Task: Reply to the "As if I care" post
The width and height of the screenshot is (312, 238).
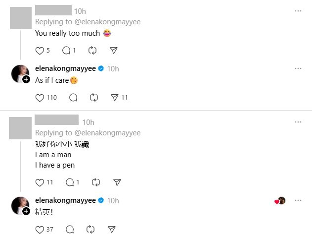Action: coord(73,98)
